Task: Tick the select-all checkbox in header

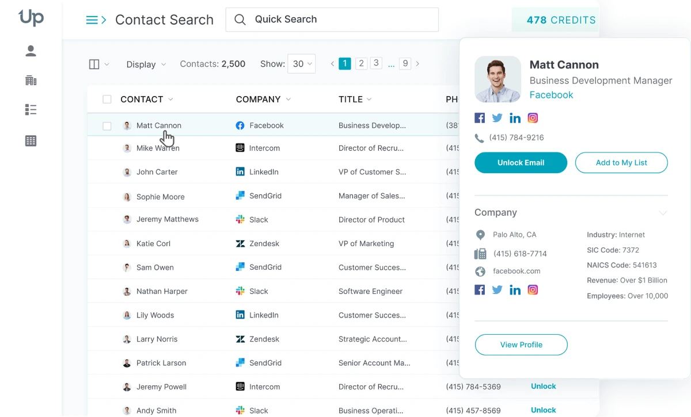Action: pos(107,100)
